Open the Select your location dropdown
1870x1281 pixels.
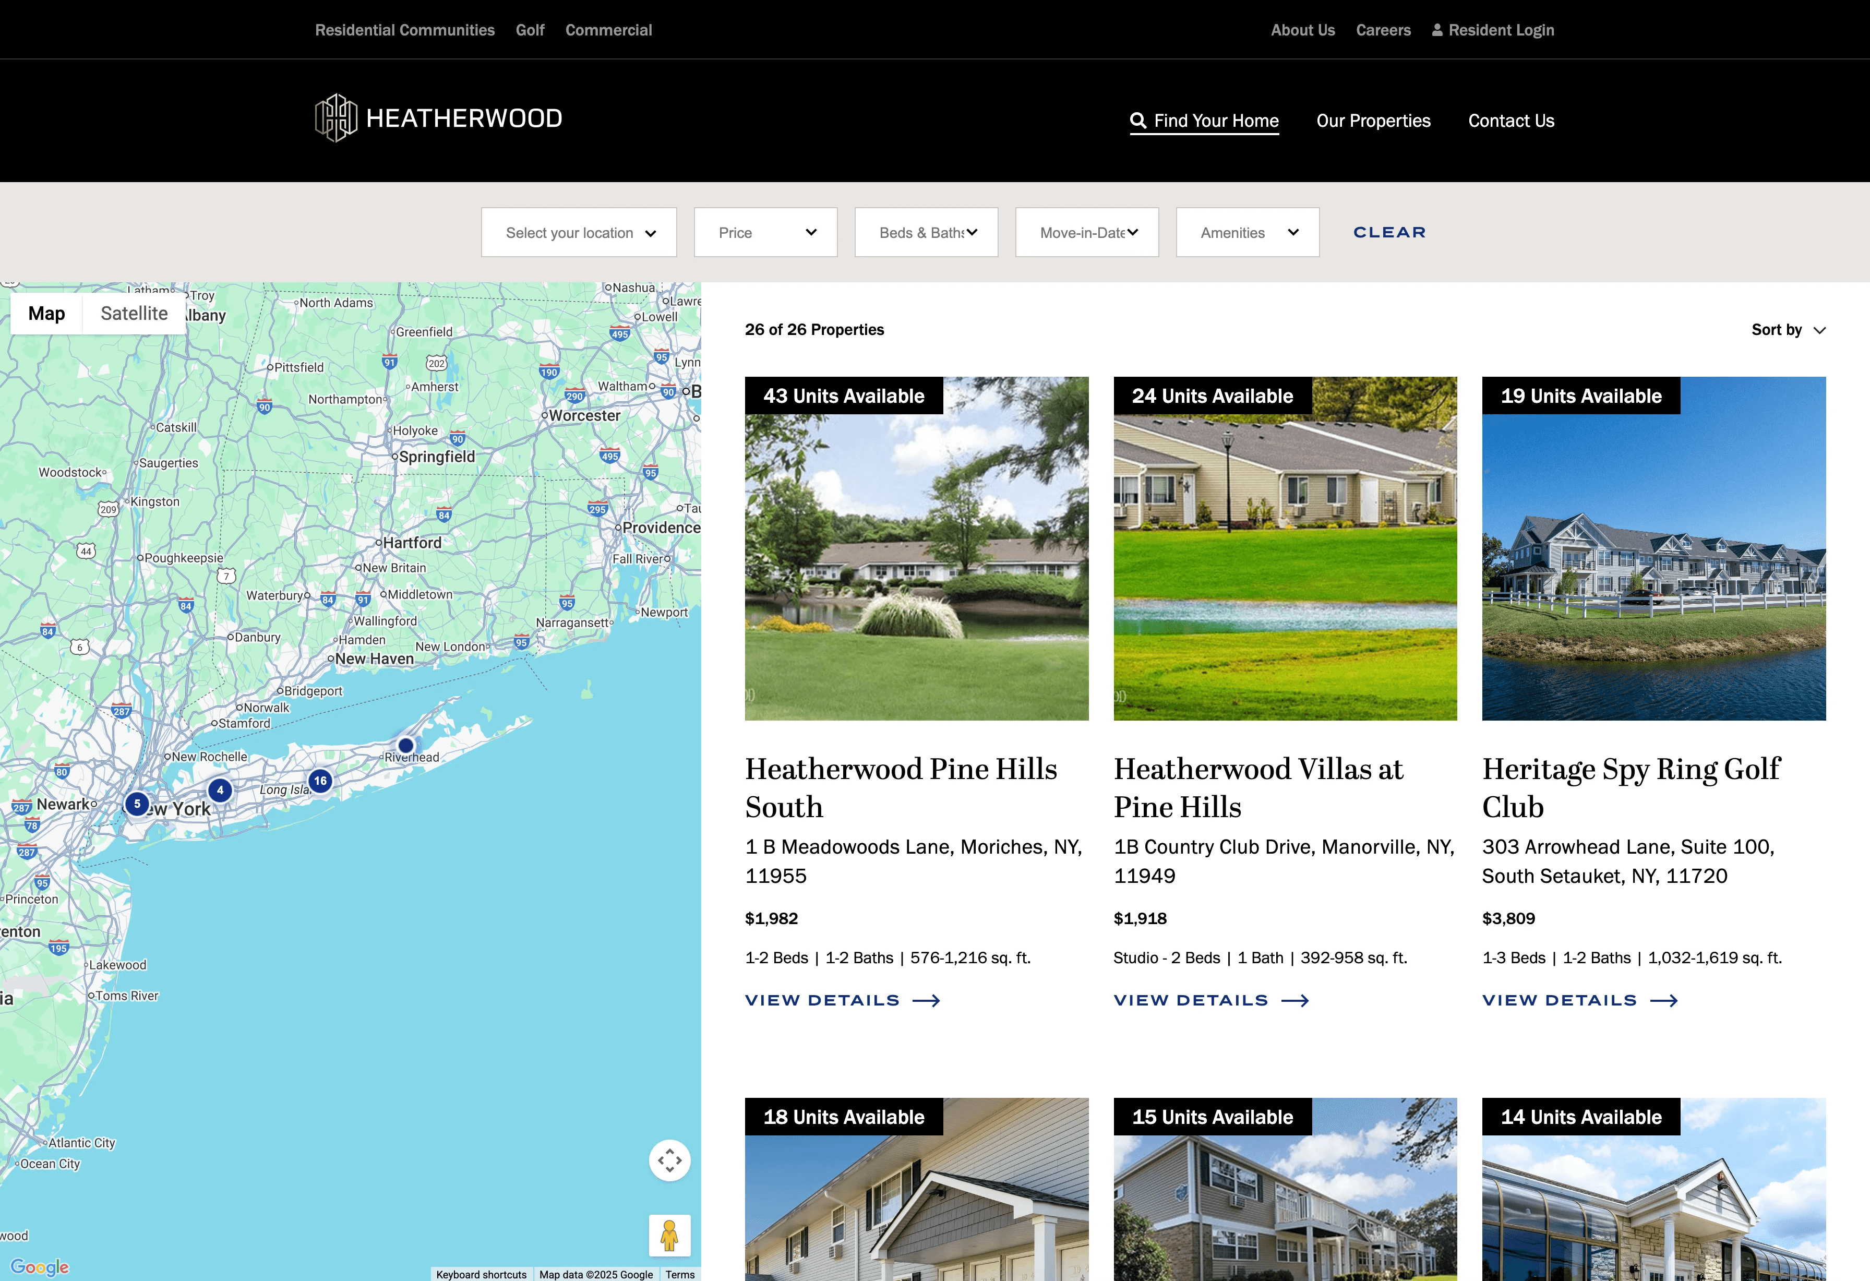pyautogui.click(x=579, y=233)
